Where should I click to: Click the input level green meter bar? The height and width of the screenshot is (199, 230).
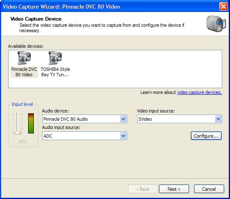(31, 123)
